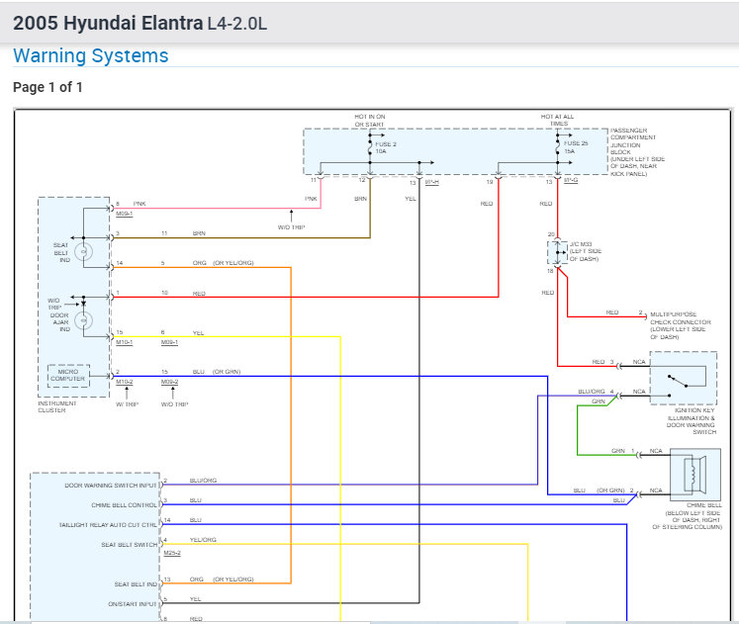The image size is (739, 624).
Task: Click the 'MICRO COMPUTER' box
Action: pyautogui.click(x=68, y=376)
